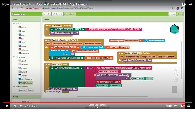Screen dimensions: 195x119
Task: Click the Delete button
Action: [30, 90]
